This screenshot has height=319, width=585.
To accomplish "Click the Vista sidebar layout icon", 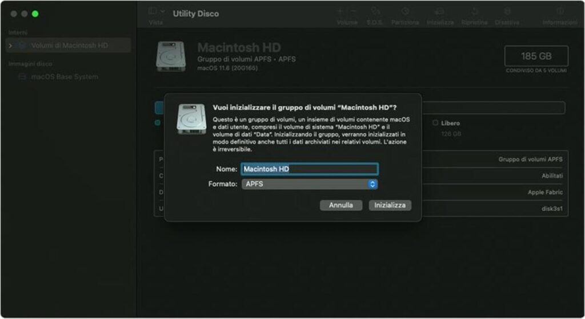I will pyautogui.click(x=152, y=11).
